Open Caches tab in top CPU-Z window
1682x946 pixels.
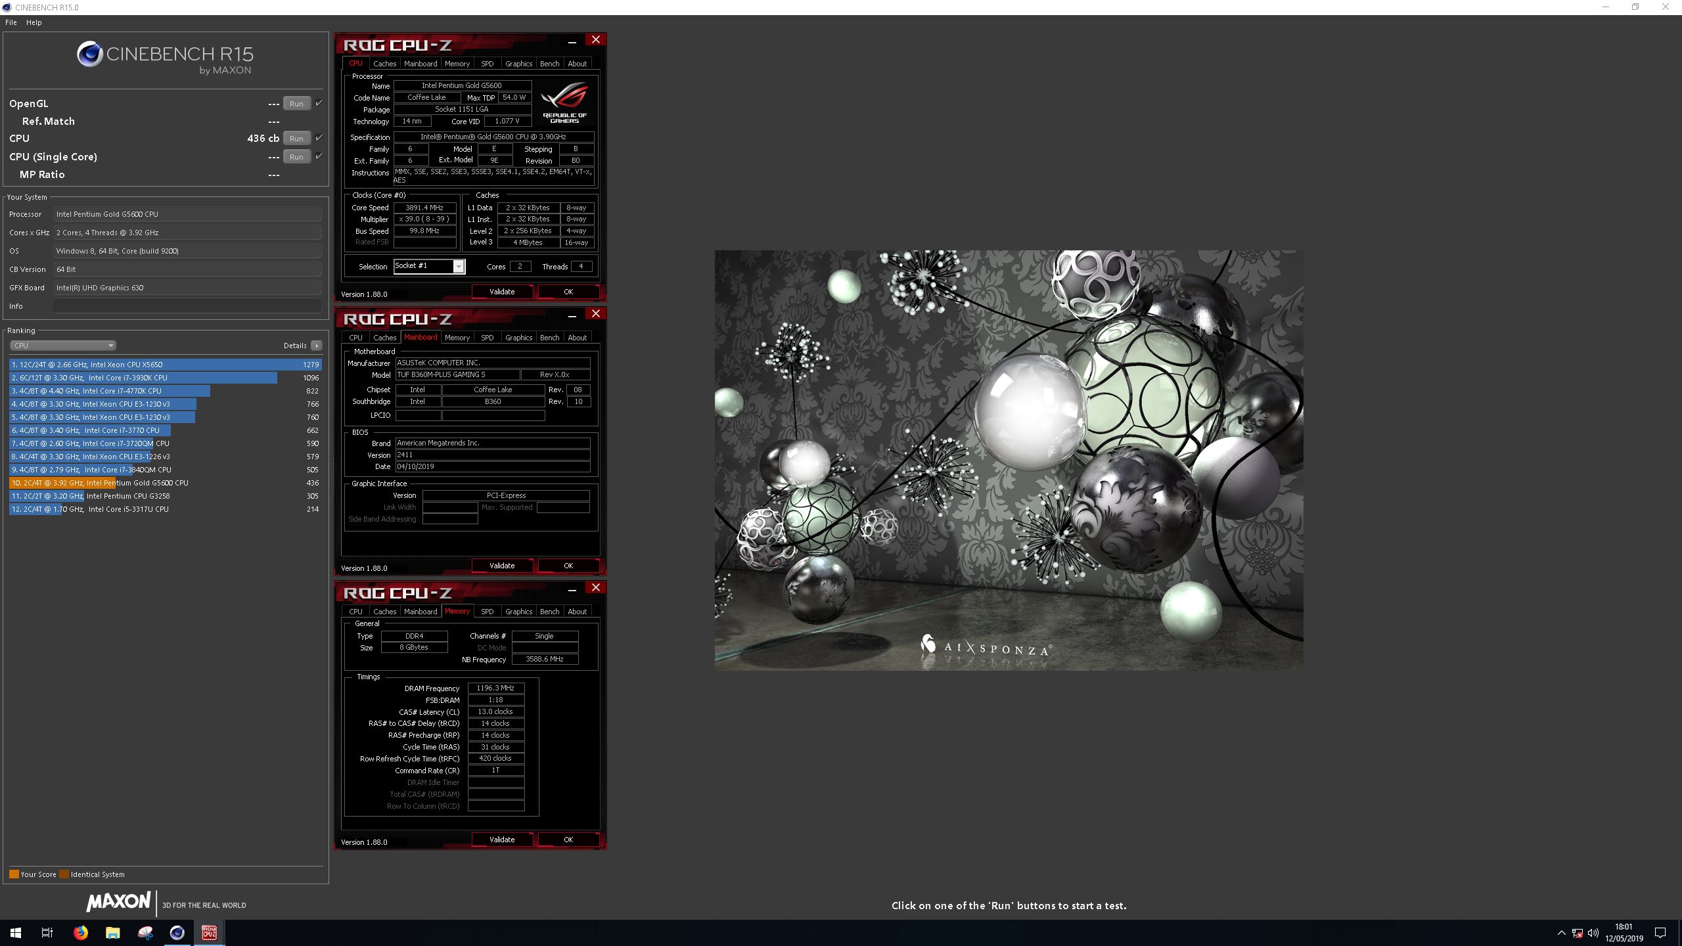(384, 64)
